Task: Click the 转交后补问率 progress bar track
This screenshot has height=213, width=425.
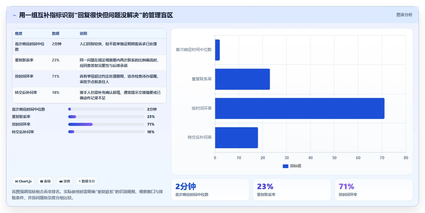Action: pyautogui.click(x=106, y=132)
